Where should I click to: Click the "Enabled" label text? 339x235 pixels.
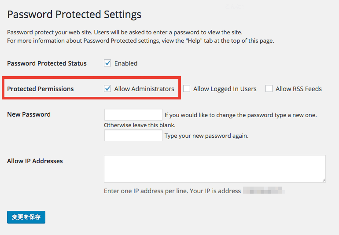(126, 63)
